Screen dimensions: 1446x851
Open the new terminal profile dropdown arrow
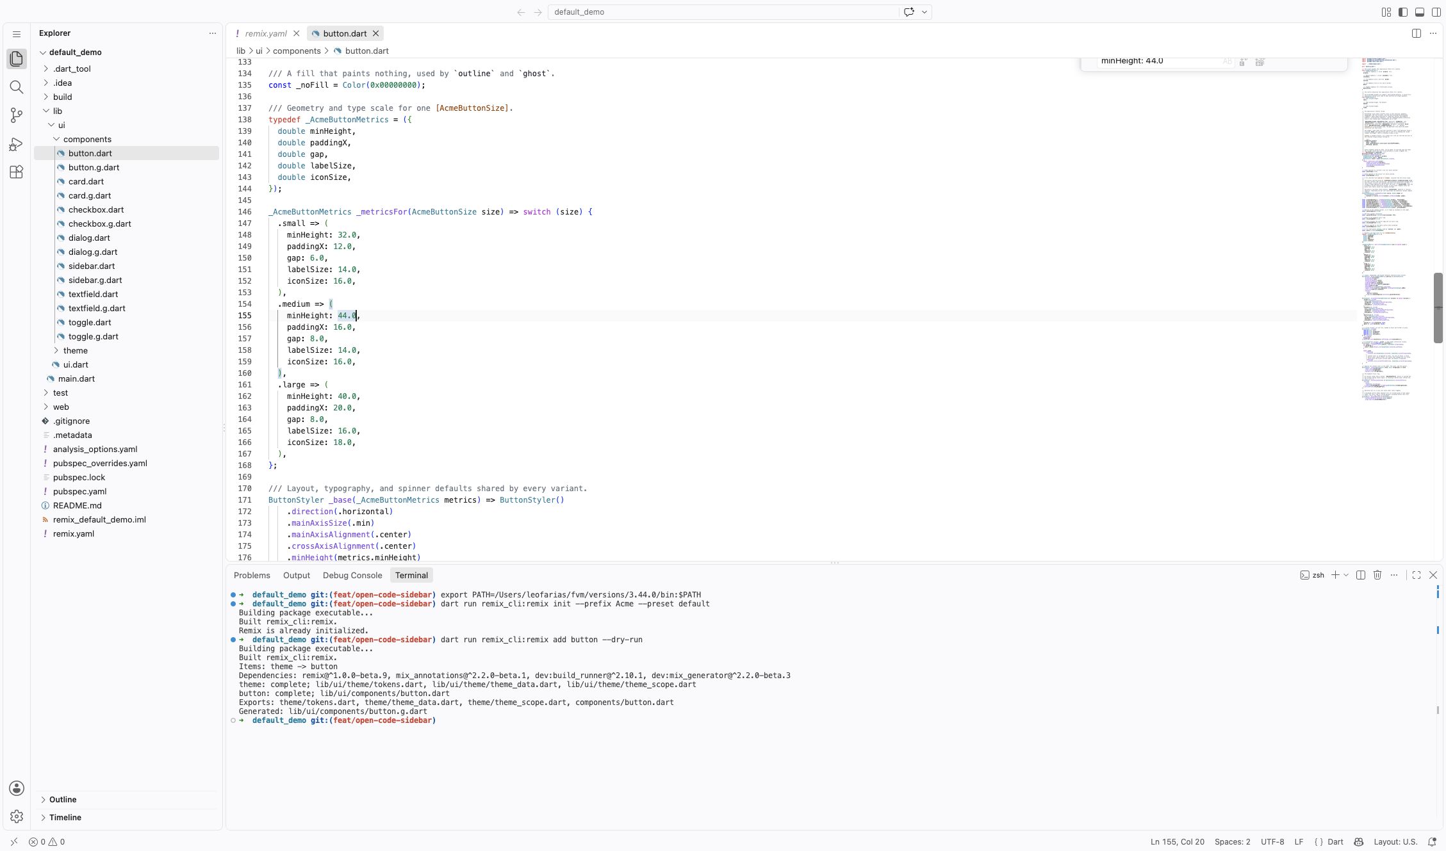[x=1346, y=575]
